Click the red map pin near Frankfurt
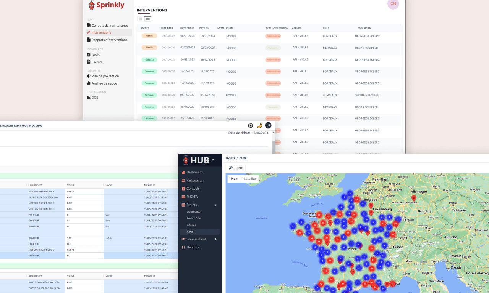The image size is (489, 293). 414,198
